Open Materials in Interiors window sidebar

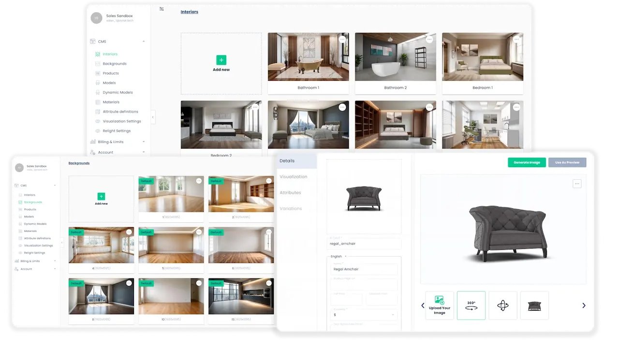click(111, 102)
